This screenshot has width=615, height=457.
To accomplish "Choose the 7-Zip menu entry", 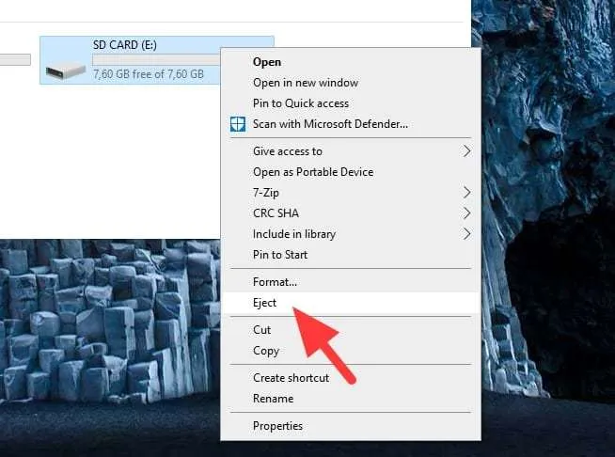I will click(351, 193).
